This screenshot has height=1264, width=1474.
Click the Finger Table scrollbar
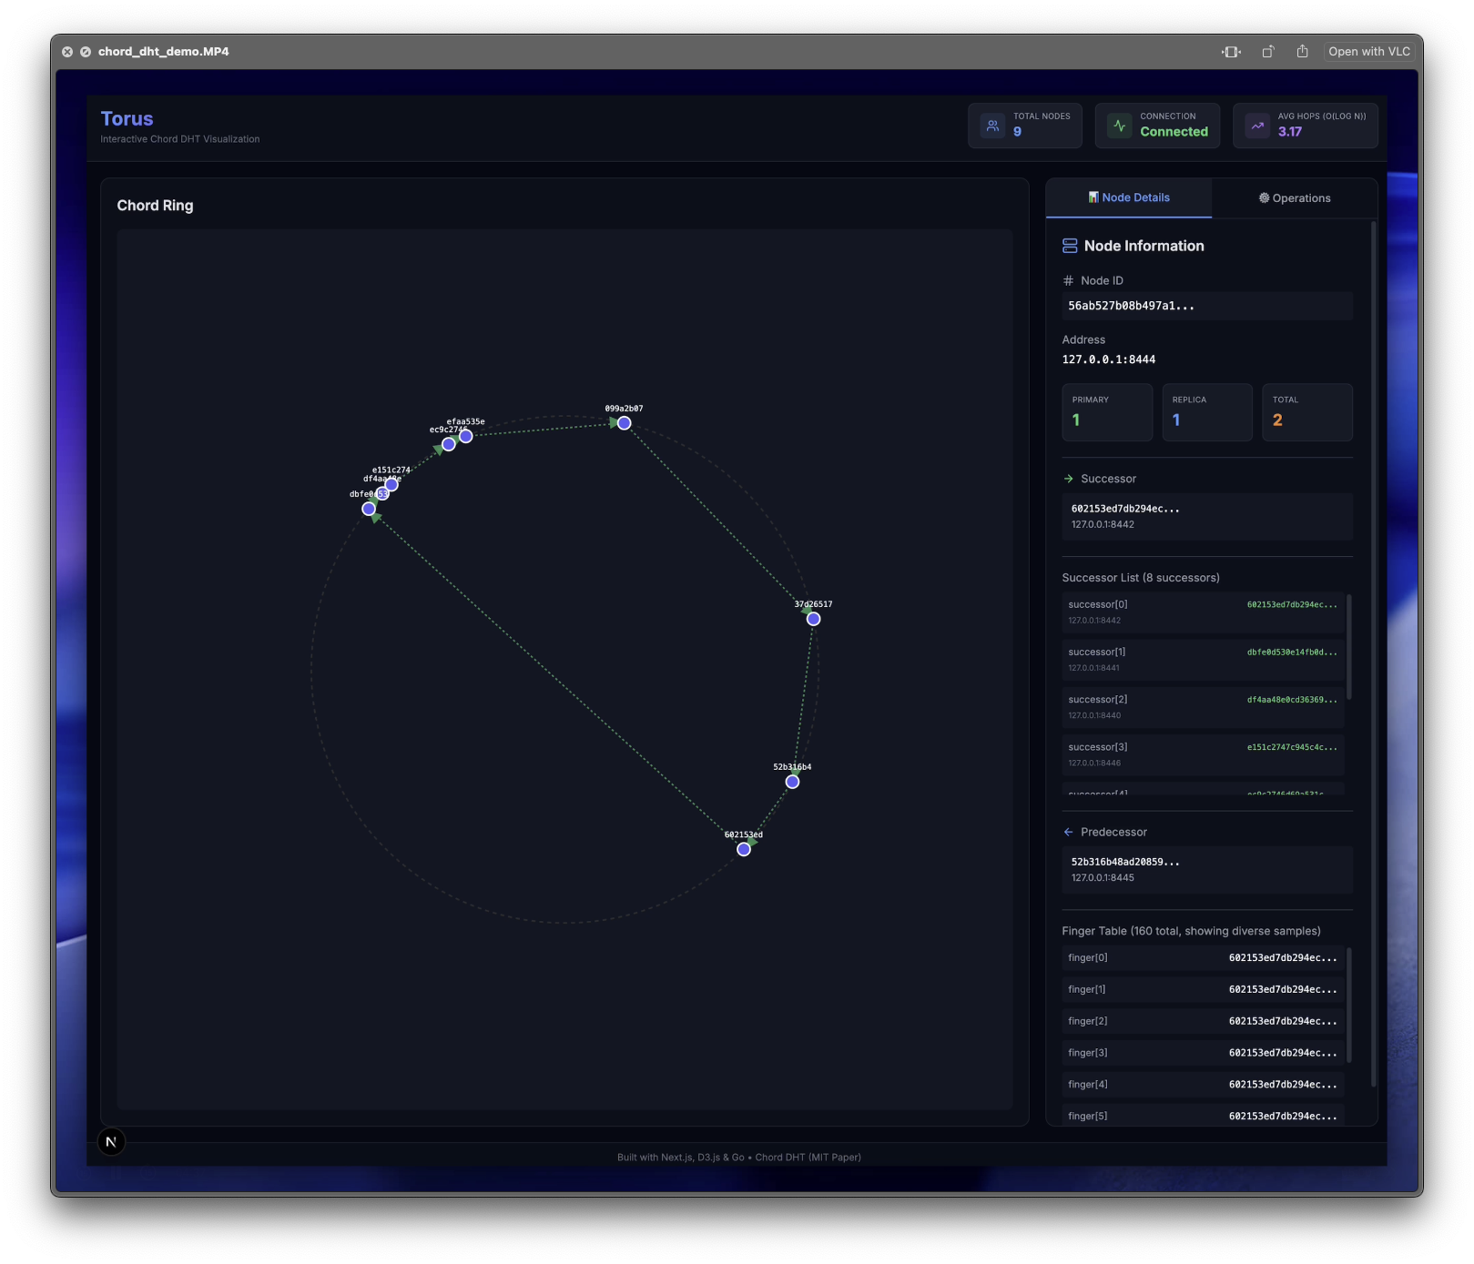pyautogui.click(x=1348, y=1005)
